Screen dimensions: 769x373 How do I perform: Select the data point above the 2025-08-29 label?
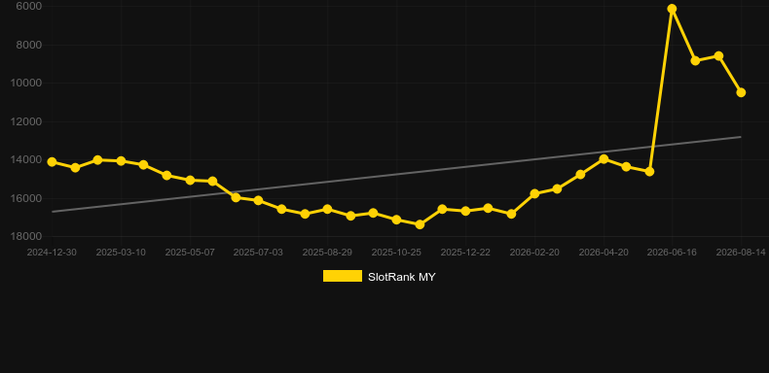coord(327,209)
